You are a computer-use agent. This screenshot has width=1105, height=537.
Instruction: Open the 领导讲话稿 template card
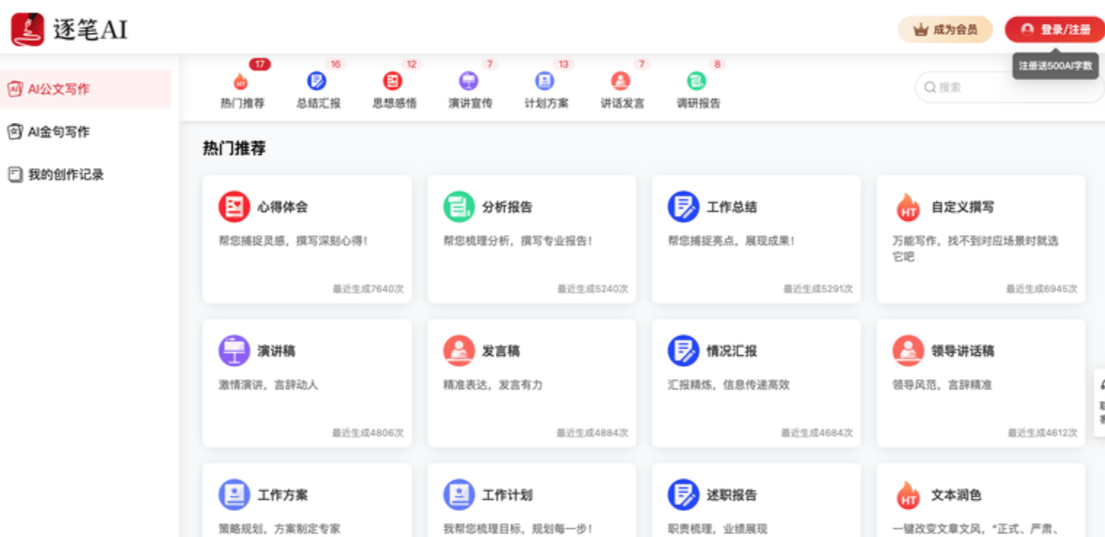point(980,382)
